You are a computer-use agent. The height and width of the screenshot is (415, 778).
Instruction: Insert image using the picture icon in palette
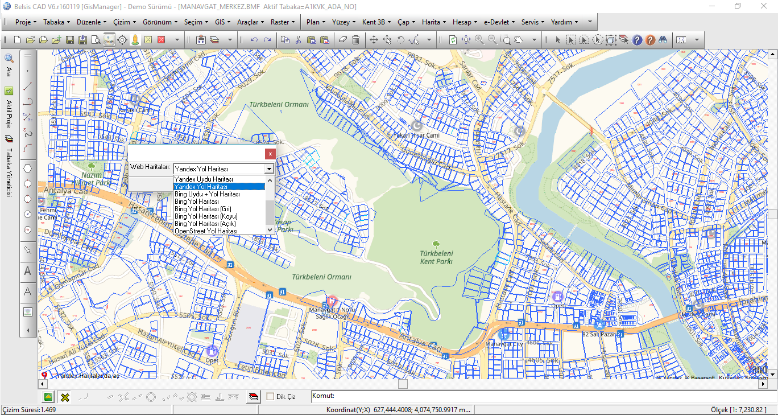(x=27, y=311)
